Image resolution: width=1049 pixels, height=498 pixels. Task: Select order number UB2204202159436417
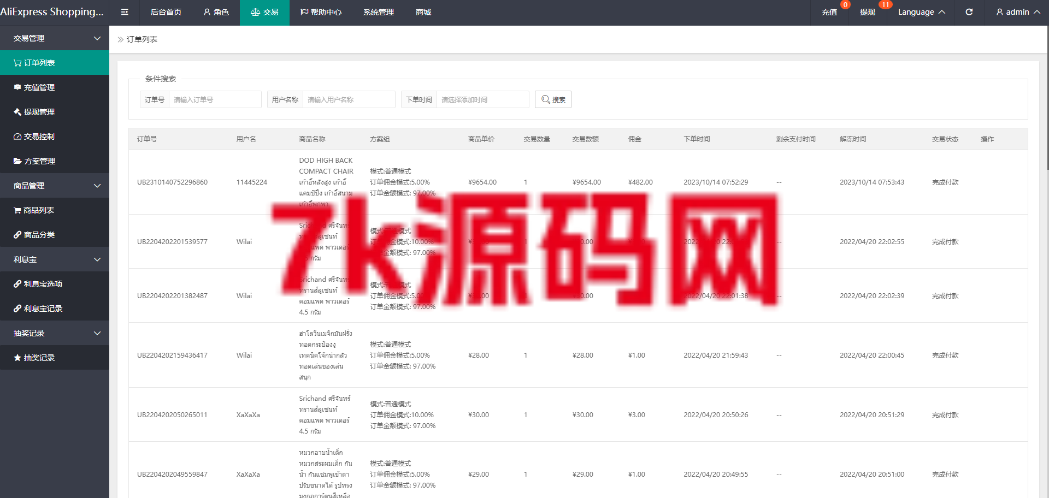(172, 355)
